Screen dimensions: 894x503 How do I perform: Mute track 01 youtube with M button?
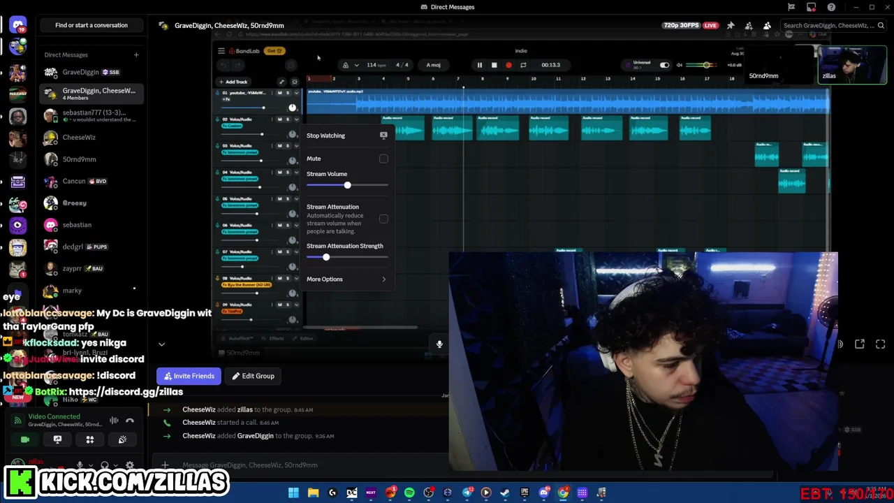click(280, 93)
